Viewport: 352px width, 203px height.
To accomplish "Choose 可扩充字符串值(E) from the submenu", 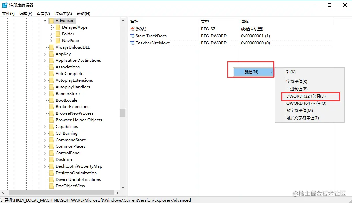I will click(310, 118).
